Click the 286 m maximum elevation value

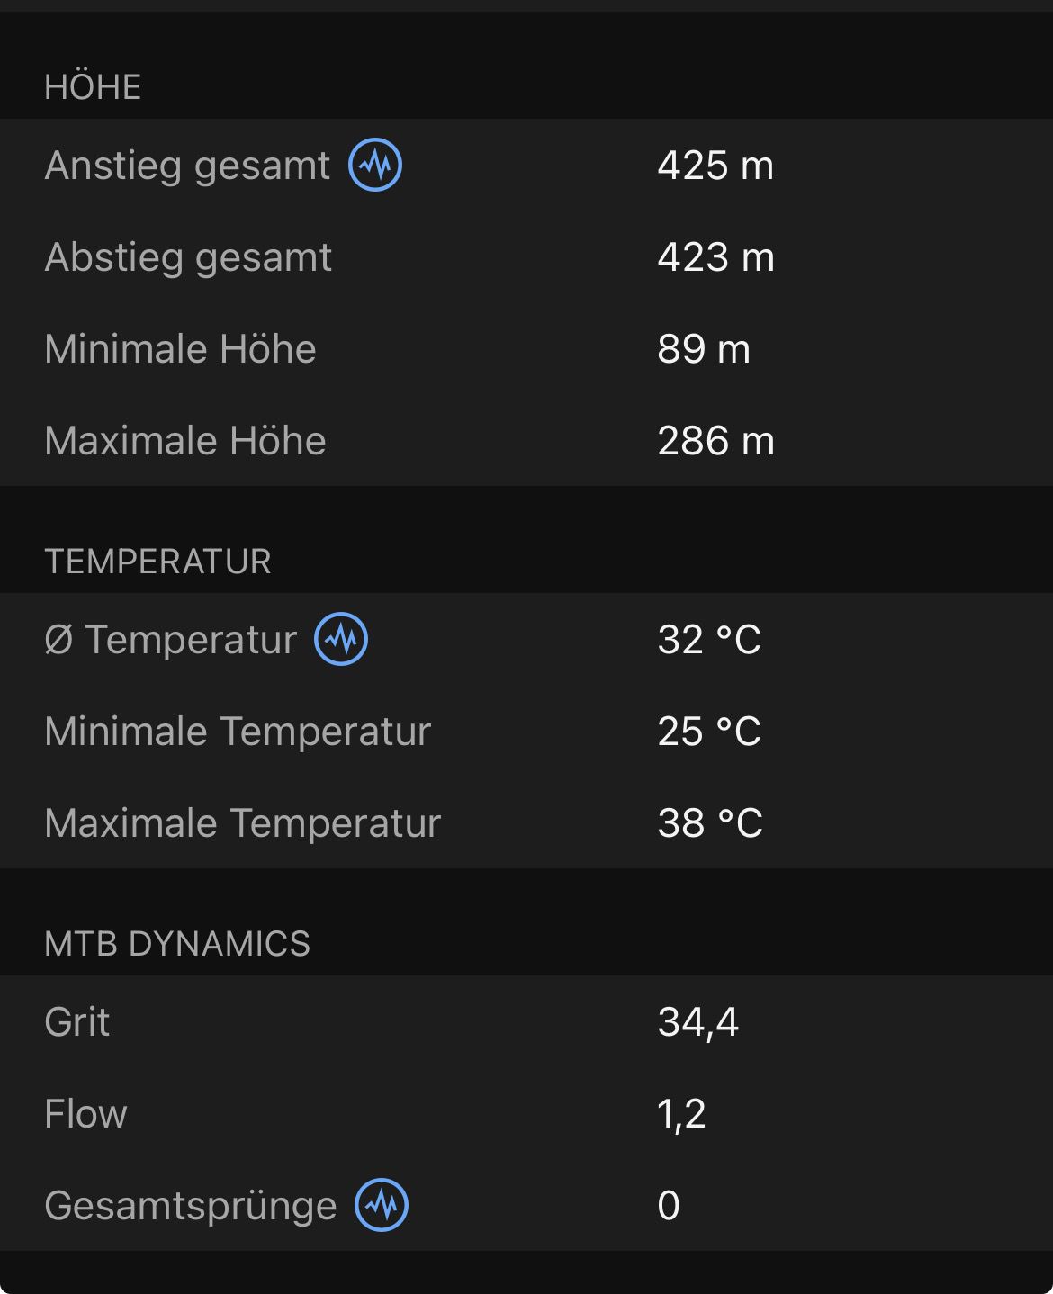pos(716,441)
